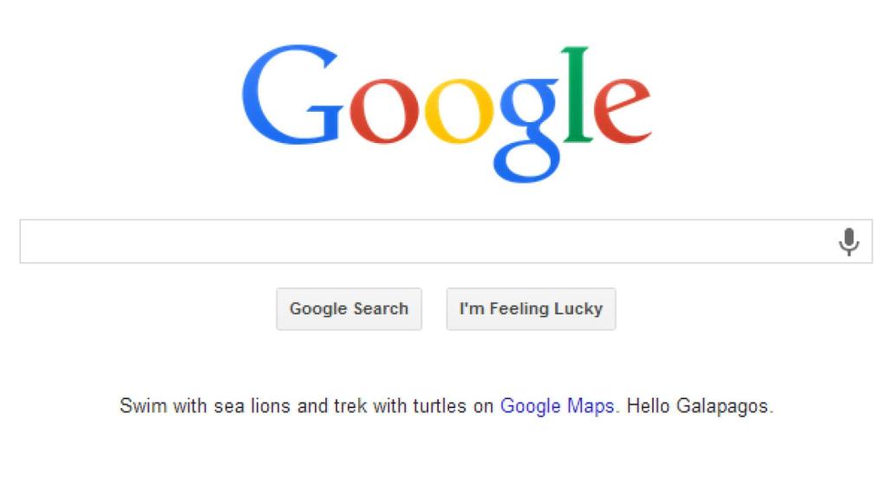This screenshot has height=499, width=888.
Task: Click the voice search microphone icon
Action: point(848,241)
